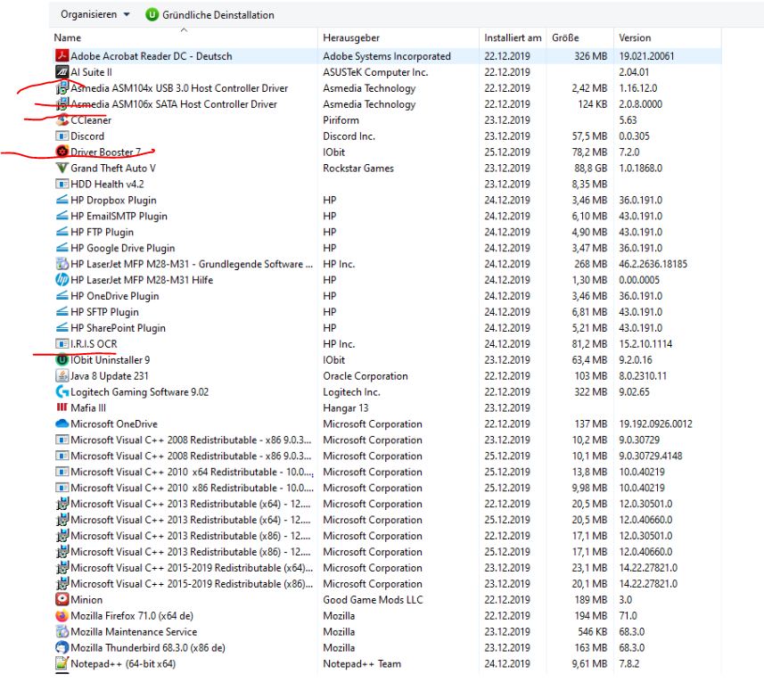Click version 19.021.20061 of Adobe Reader
The image size is (764, 699).
coord(646,56)
